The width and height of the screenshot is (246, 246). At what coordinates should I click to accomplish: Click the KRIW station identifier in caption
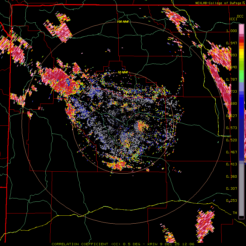pyautogui.click(x=153, y=244)
